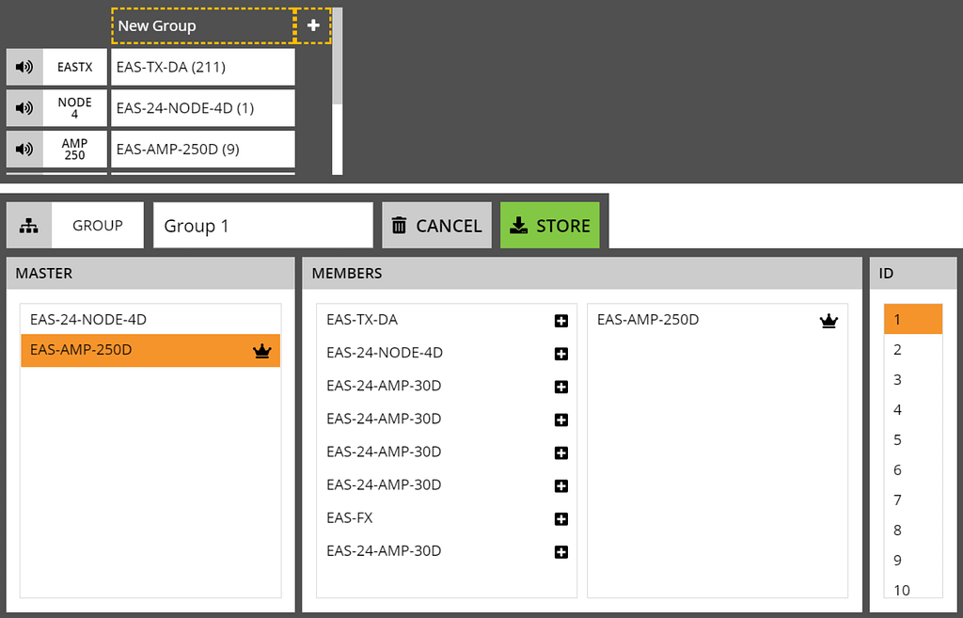Cancel the group creation
The width and height of the screenshot is (963, 618).
pos(436,226)
